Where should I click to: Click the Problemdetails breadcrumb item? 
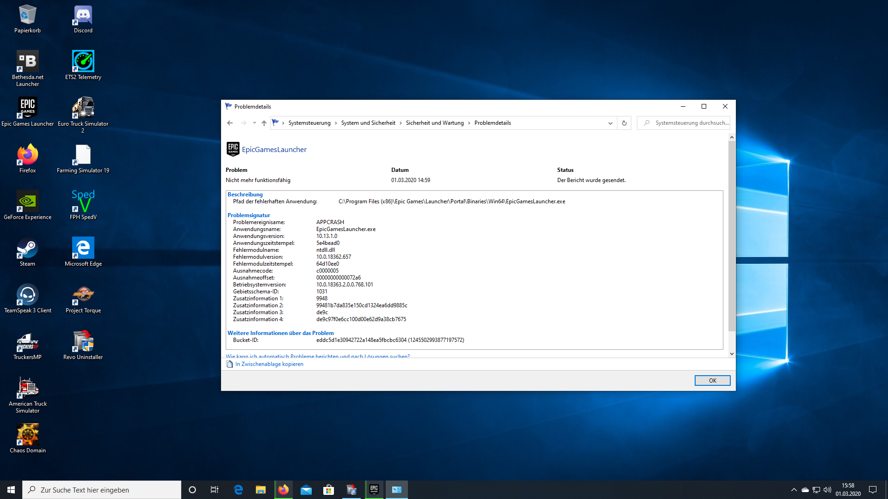click(x=493, y=123)
